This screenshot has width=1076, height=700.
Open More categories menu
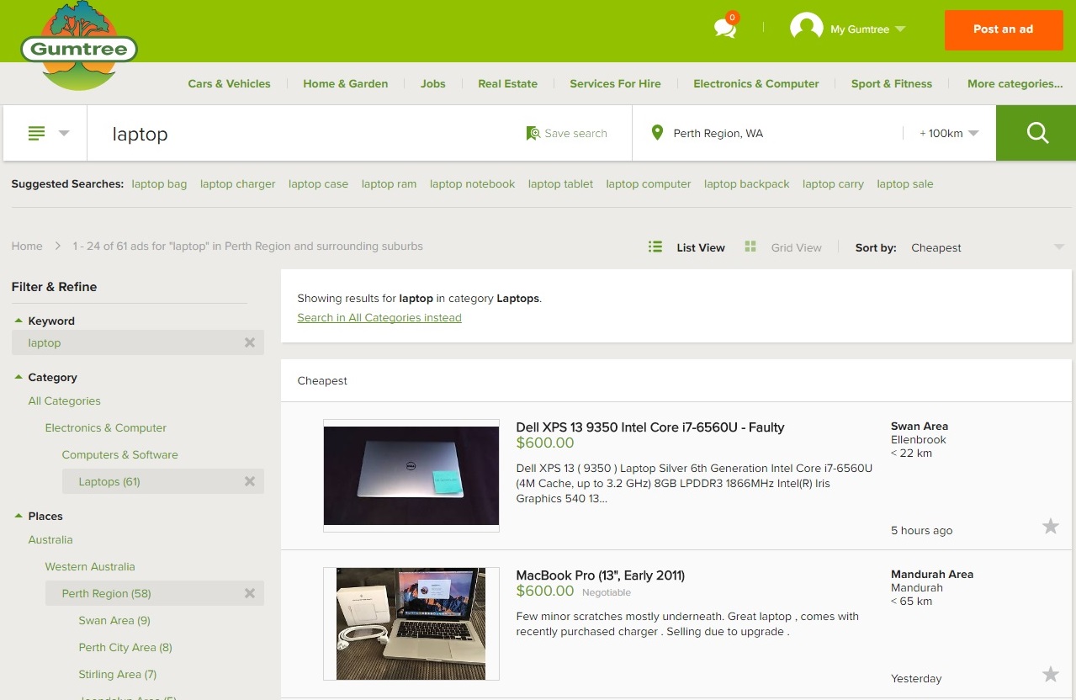(1015, 83)
